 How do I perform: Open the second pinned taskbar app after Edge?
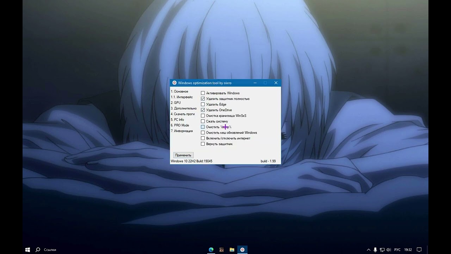(x=221, y=250)
